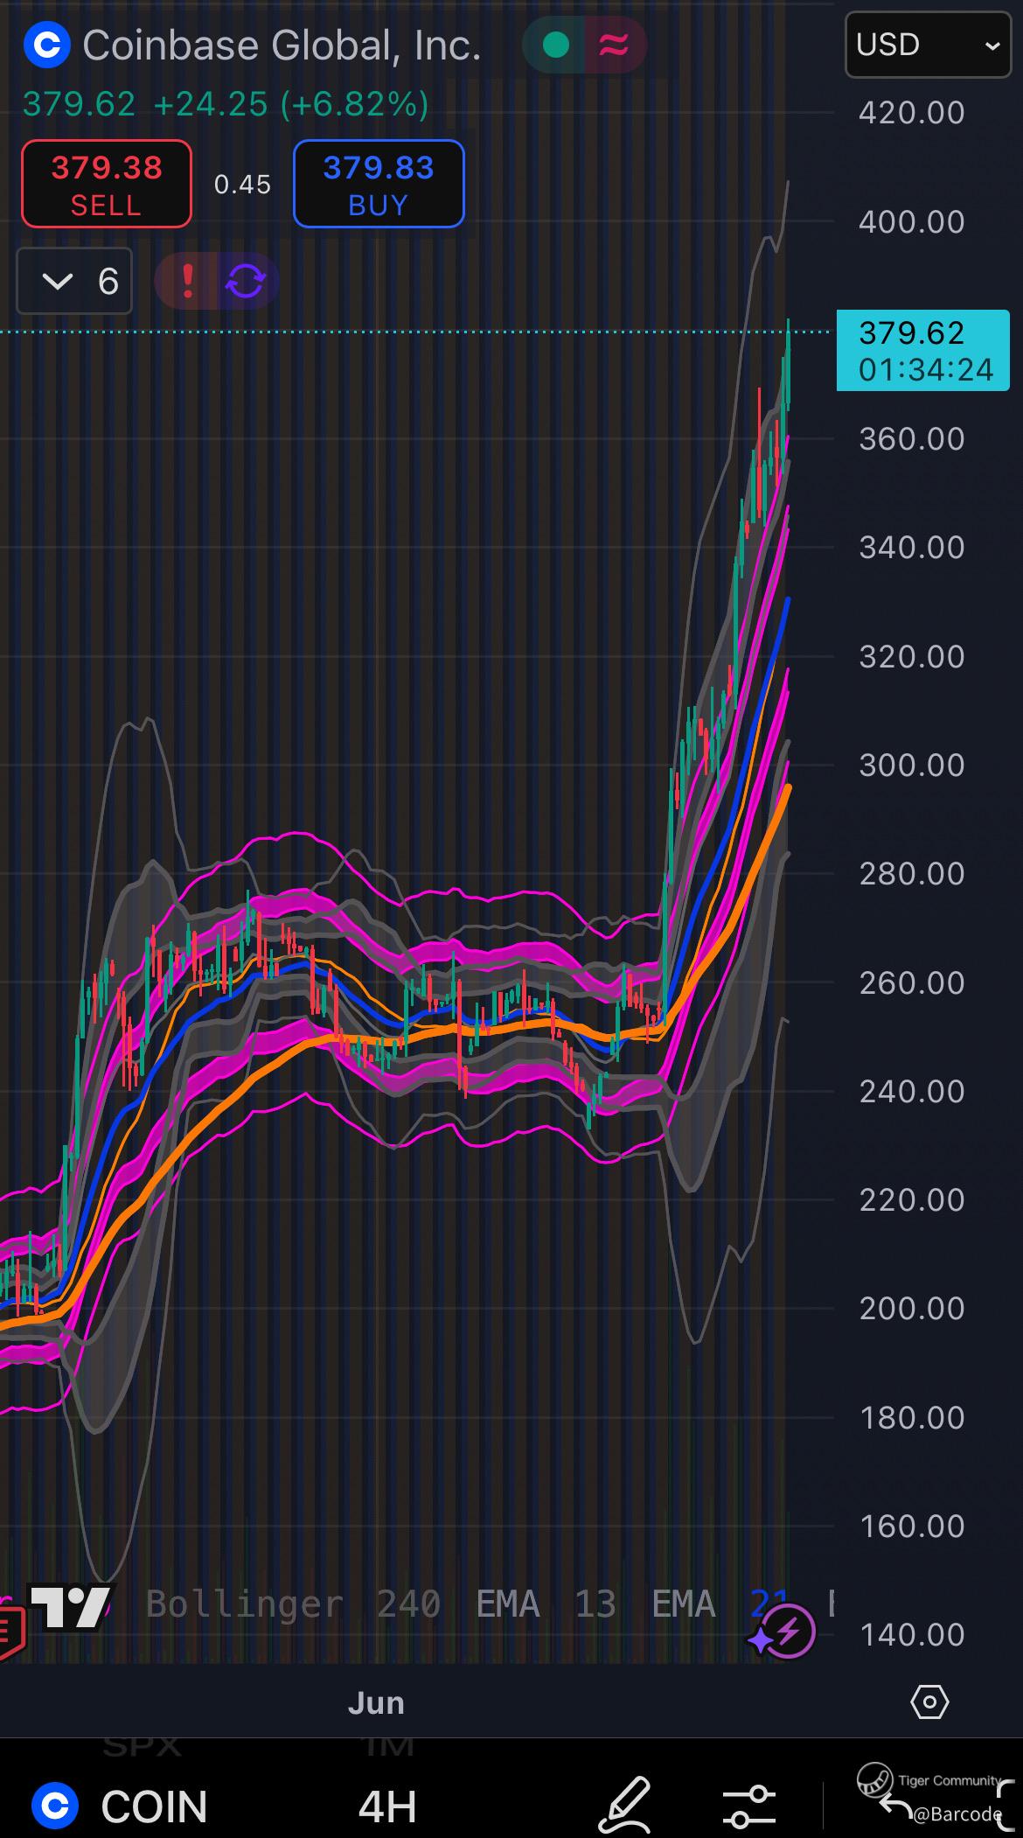Tap the 260.00 price axis label
Viewport: 1023px width, 1838px height.
[x=912, y=983]
